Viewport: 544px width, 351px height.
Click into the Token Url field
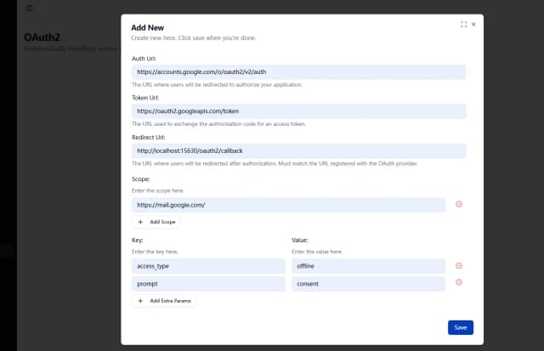pos(298,111)
